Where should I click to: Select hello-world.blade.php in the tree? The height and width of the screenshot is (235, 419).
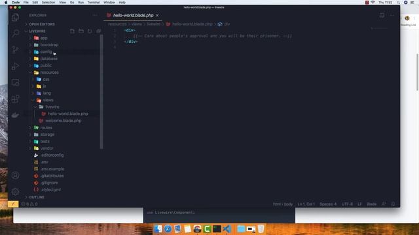click(68, 114)
